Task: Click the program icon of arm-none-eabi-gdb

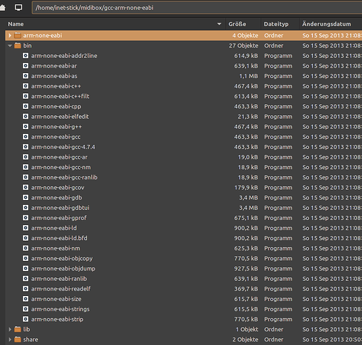Action: 26,197
